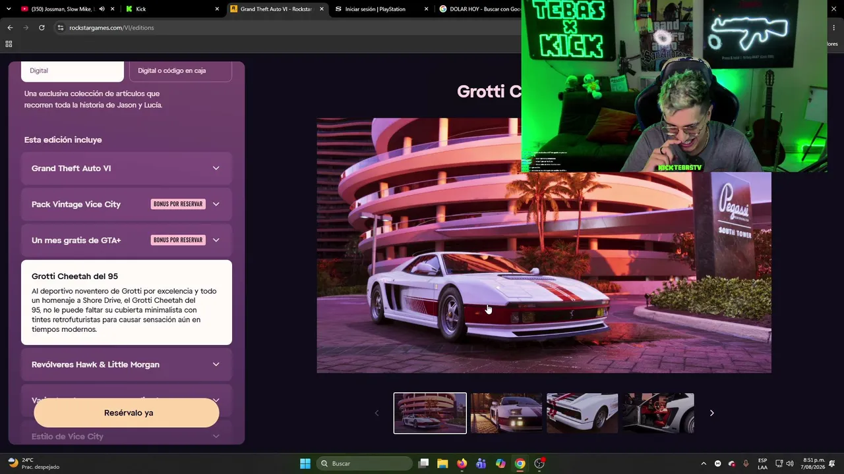
Task: Go to next gallery thumbnails arrow
Action: [x=711, y=413]
